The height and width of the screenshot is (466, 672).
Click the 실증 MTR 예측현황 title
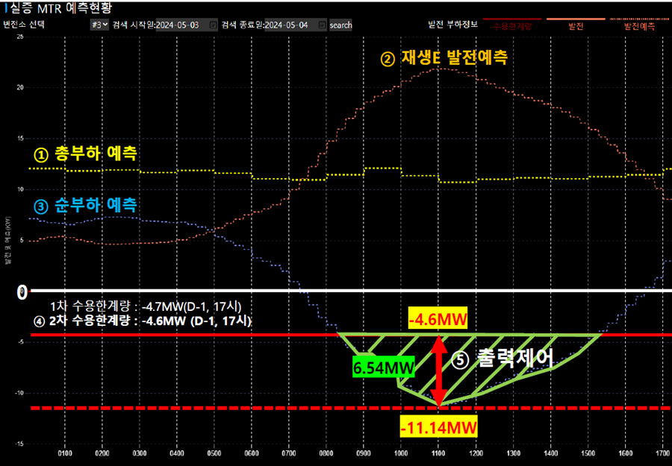(54, 7)
